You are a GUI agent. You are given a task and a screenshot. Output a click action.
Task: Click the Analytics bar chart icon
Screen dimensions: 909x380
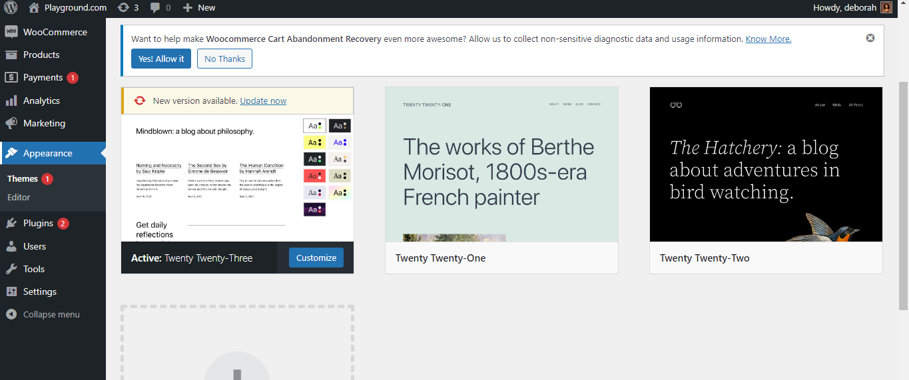(11, 100)
